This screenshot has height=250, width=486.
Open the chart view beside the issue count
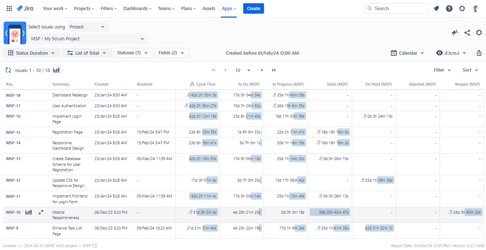click(x=56, y=70)
